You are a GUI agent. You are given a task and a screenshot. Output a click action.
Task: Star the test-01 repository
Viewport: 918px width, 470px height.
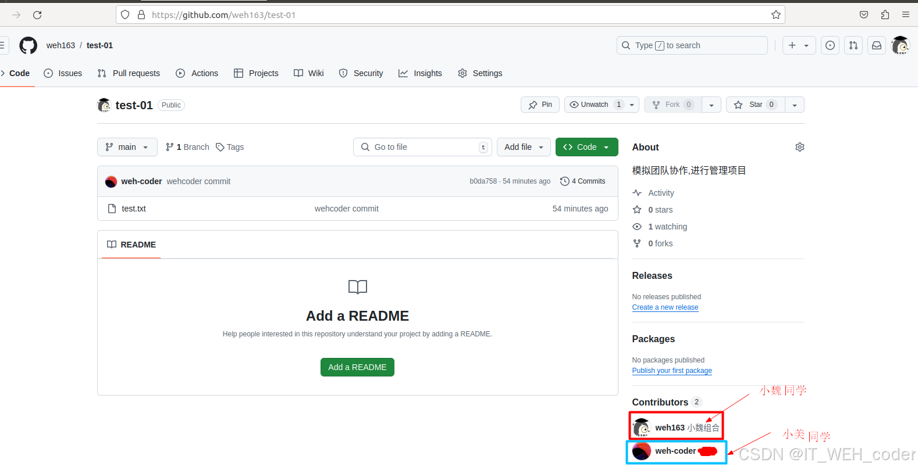pyautogui.click(x=755, y=105)
